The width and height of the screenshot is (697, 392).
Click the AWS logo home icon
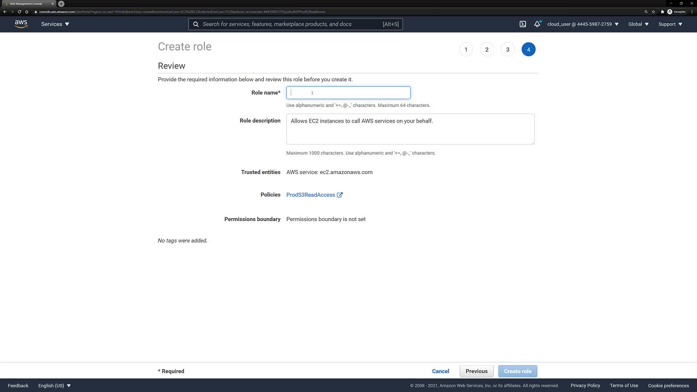tap(21, 24)
